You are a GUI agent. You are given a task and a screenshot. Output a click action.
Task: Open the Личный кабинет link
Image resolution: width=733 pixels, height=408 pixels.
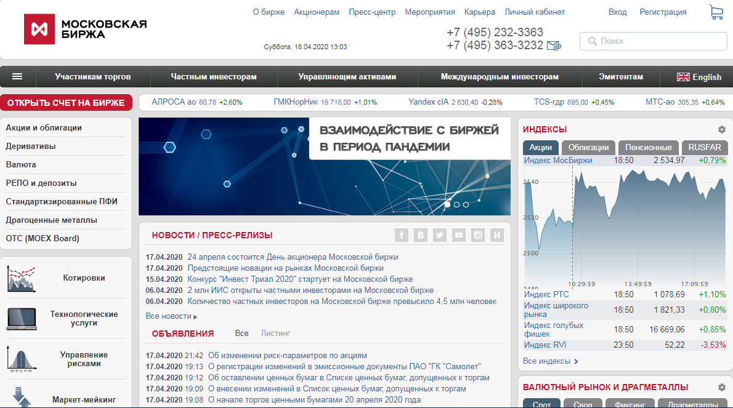point(534,12)
